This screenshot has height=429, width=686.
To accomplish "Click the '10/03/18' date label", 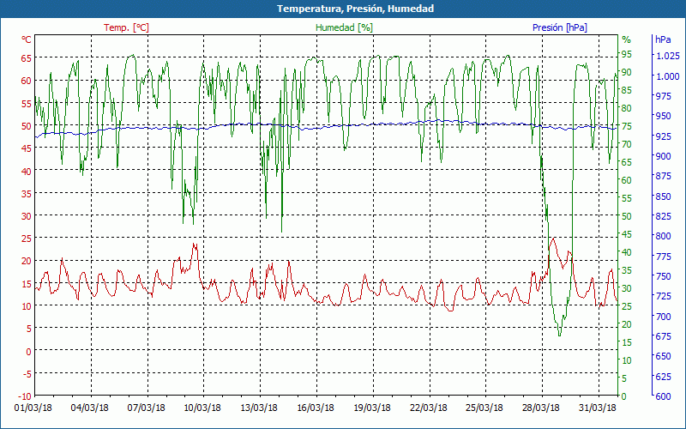I will pyautogui.click(x=202, y=408).
